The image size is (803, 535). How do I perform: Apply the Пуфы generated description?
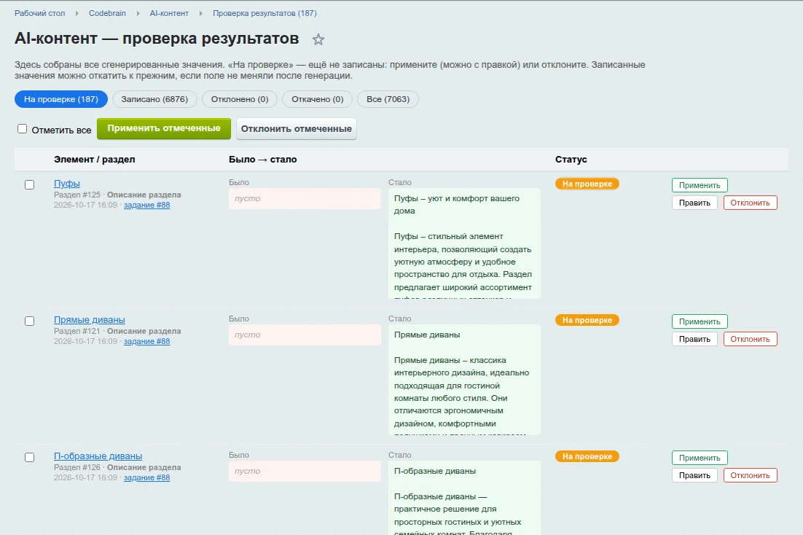tap(700, 185)
